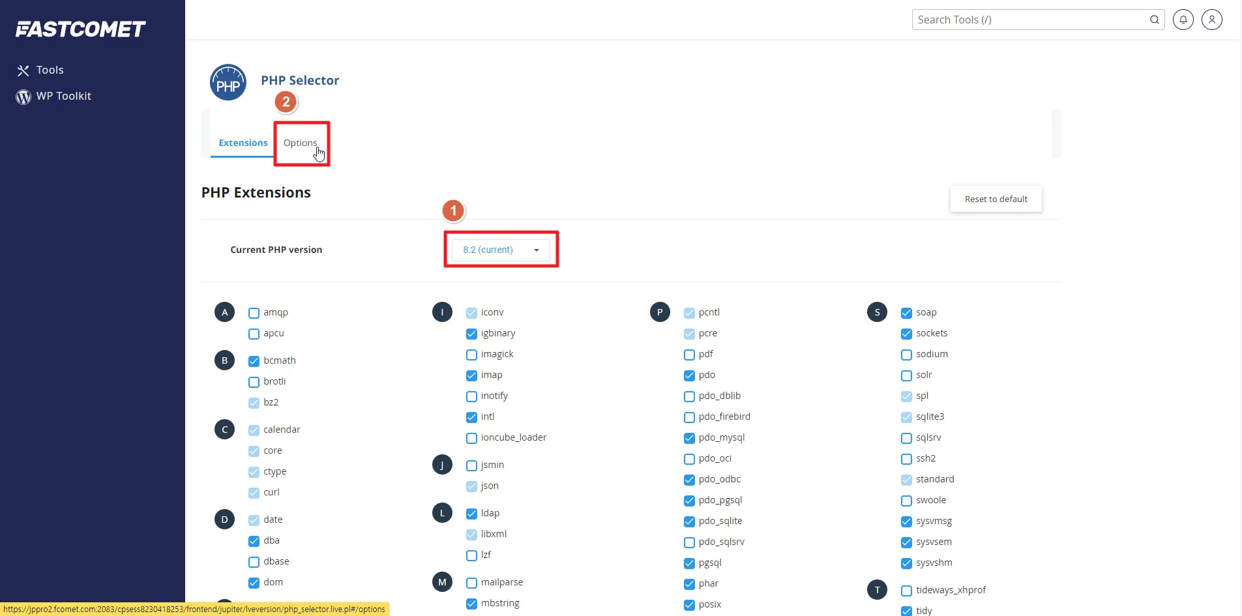Click the letter D group badge
1242x616 pixels.
point(224,520)
